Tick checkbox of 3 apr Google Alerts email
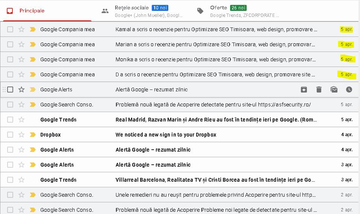This screenshot has height=214, width=360. point(10,165)
